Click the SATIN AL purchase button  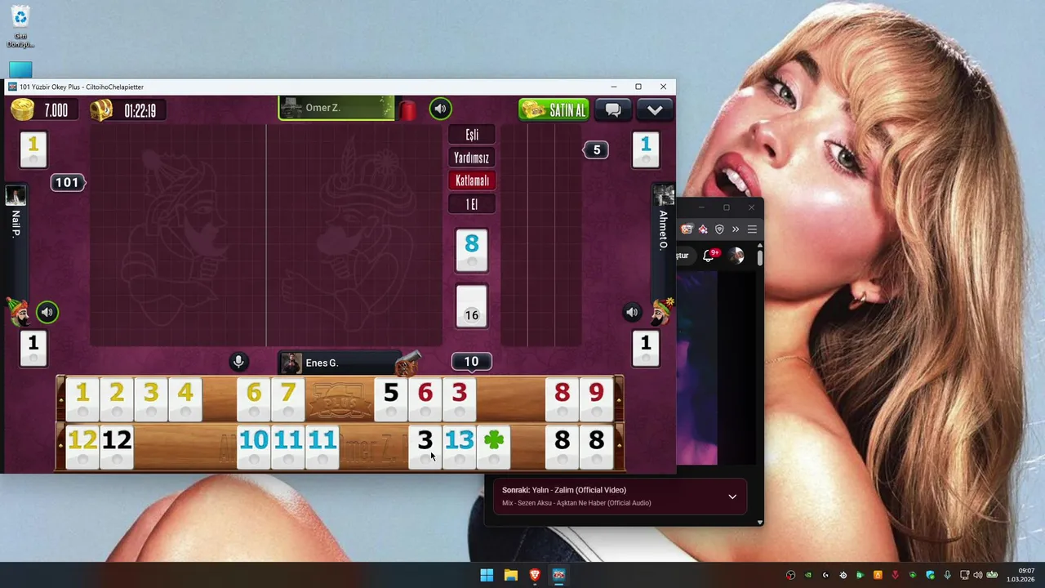point(554,109)
